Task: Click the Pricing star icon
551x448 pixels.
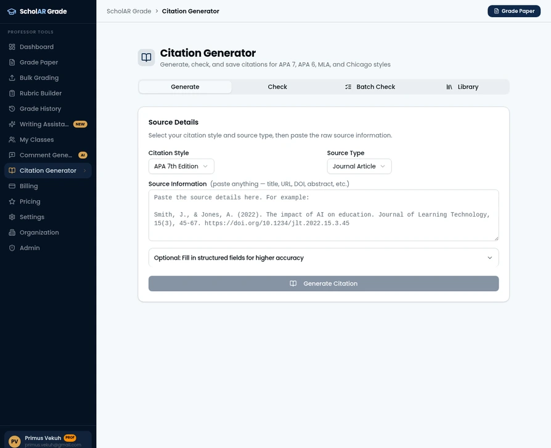Action: click(12, 201)
